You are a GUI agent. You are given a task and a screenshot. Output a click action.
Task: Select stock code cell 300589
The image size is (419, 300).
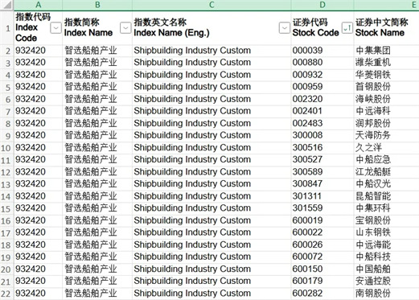pyautogui.click(x=322, y=172)
